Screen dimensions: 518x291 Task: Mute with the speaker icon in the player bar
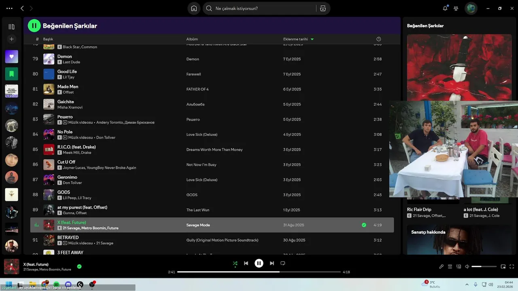467,267
